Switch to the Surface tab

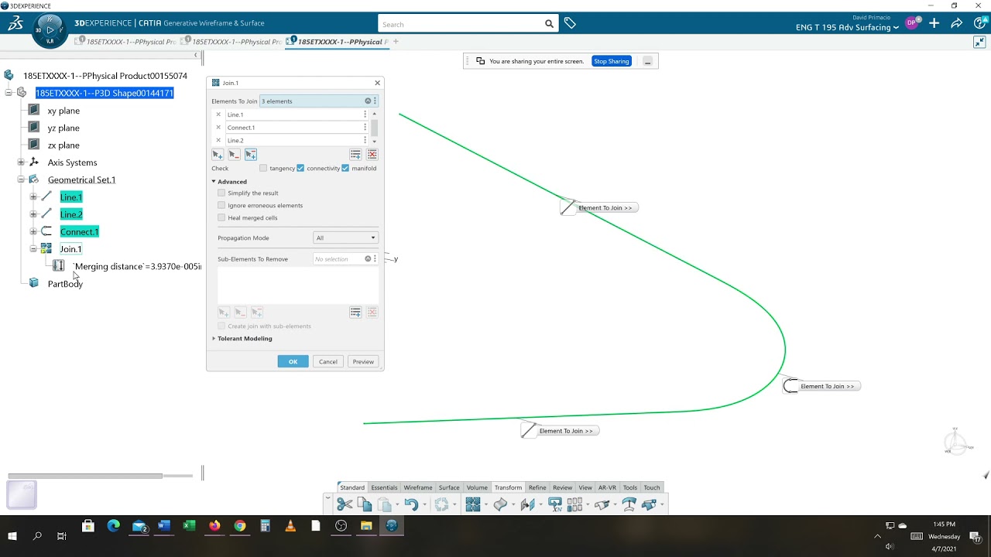449,487
